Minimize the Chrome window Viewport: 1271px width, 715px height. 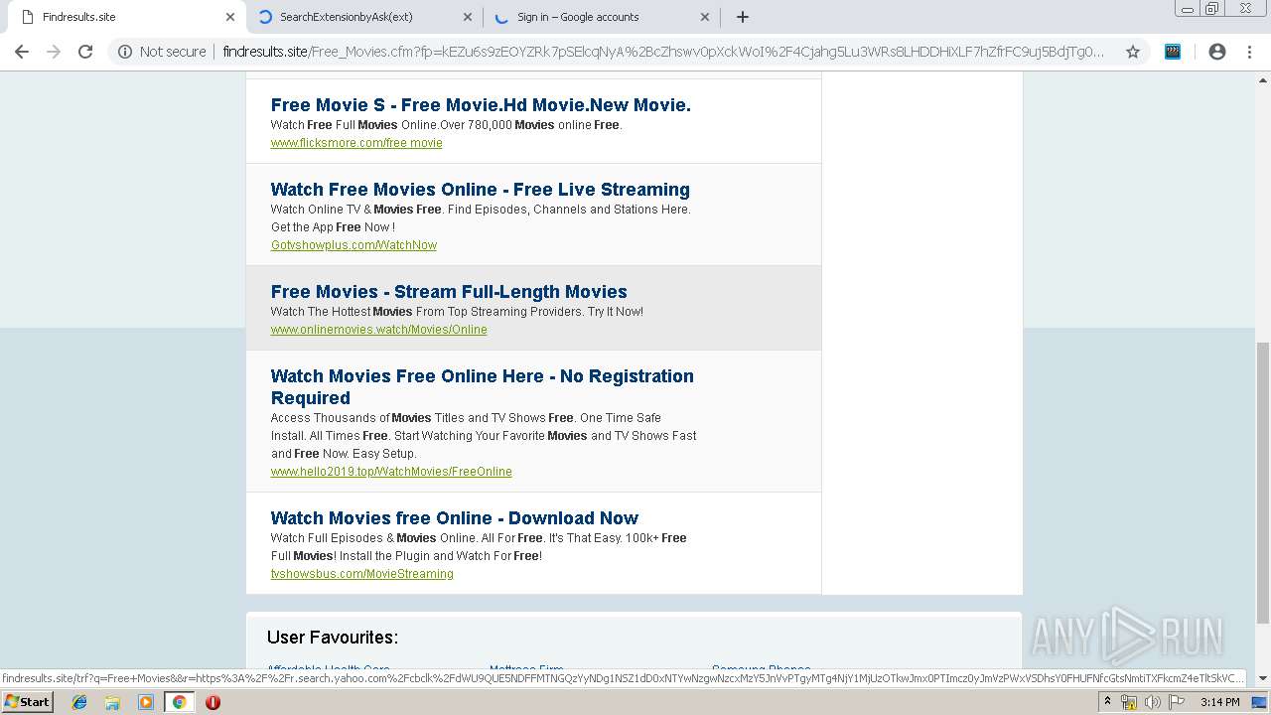point(1188,9)
